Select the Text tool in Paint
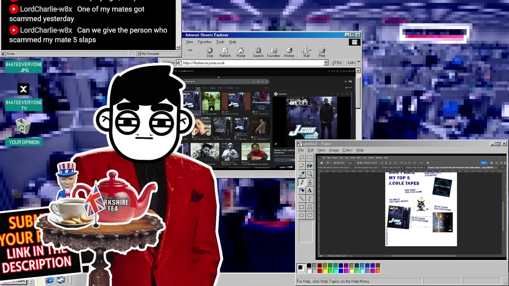509x286 pixels. pos(310,191)
